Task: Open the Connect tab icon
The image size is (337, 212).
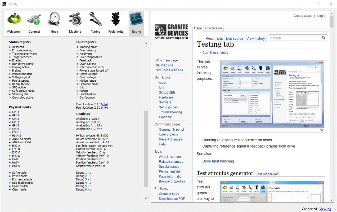Action: [34, 20]
